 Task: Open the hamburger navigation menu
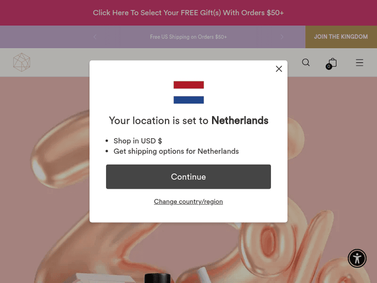(359, 62)
